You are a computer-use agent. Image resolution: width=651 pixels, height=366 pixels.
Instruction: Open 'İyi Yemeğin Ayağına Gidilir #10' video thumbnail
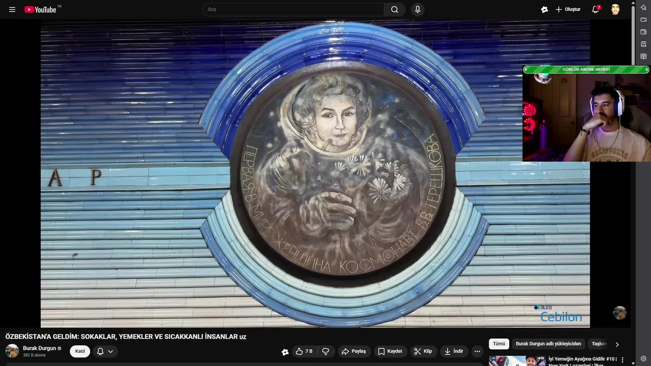[x=517, y=361]
